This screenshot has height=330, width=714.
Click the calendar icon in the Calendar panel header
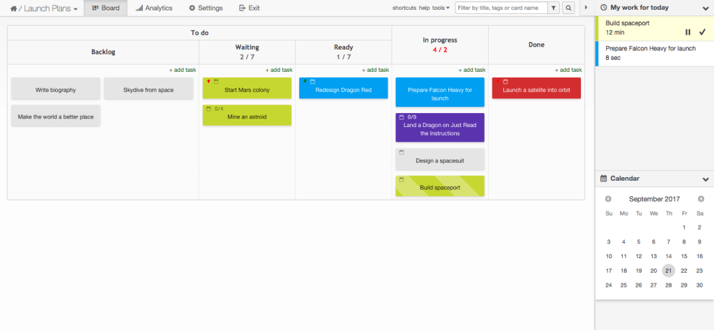604,179
